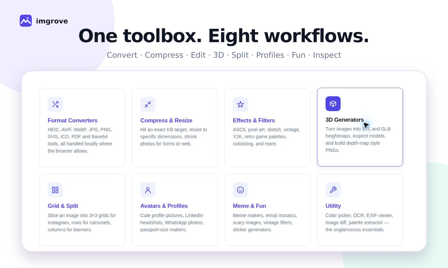This screenshot has width=448, height=268.
Task: Open Meme & Fun tools
Action: pos(249,206)
